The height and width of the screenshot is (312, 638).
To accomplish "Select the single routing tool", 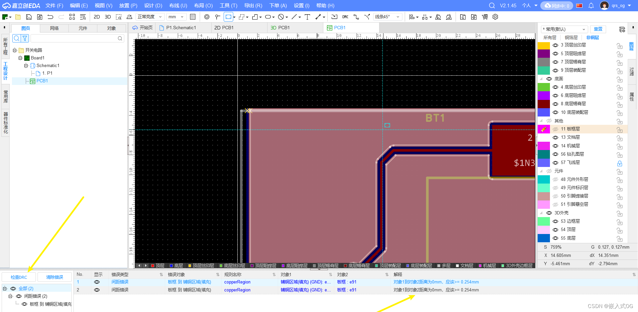I will point(356,17).
